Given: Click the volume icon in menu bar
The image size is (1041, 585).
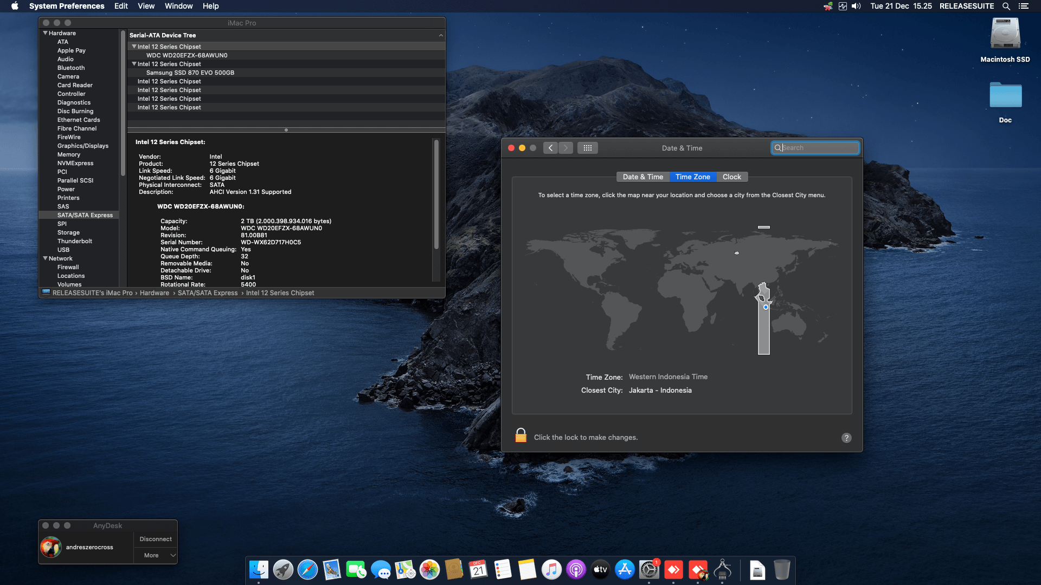Looking at the screenshot, I should pyautogui.click(x=856, y=6).
